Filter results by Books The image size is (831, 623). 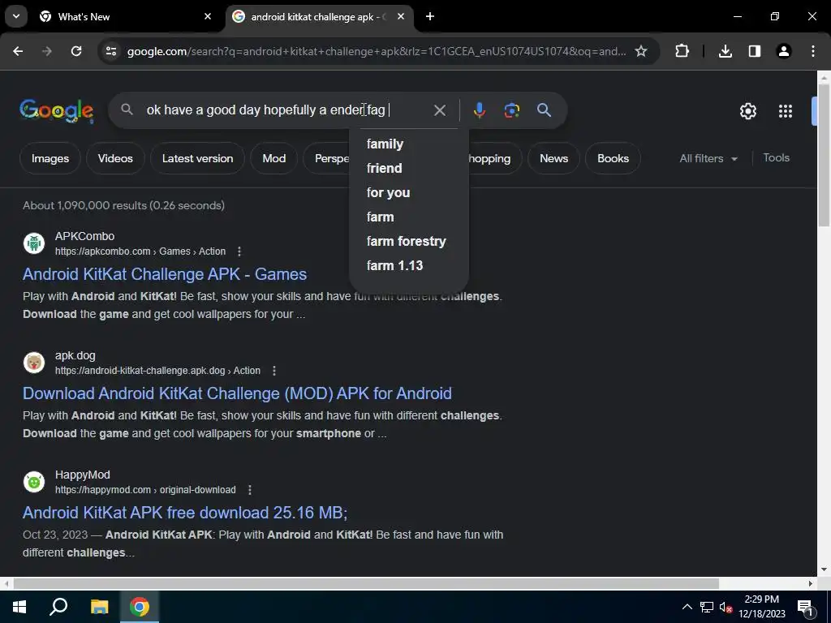613,158
